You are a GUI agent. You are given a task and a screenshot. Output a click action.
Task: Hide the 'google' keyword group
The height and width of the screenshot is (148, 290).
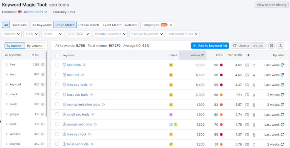(43, 114)
